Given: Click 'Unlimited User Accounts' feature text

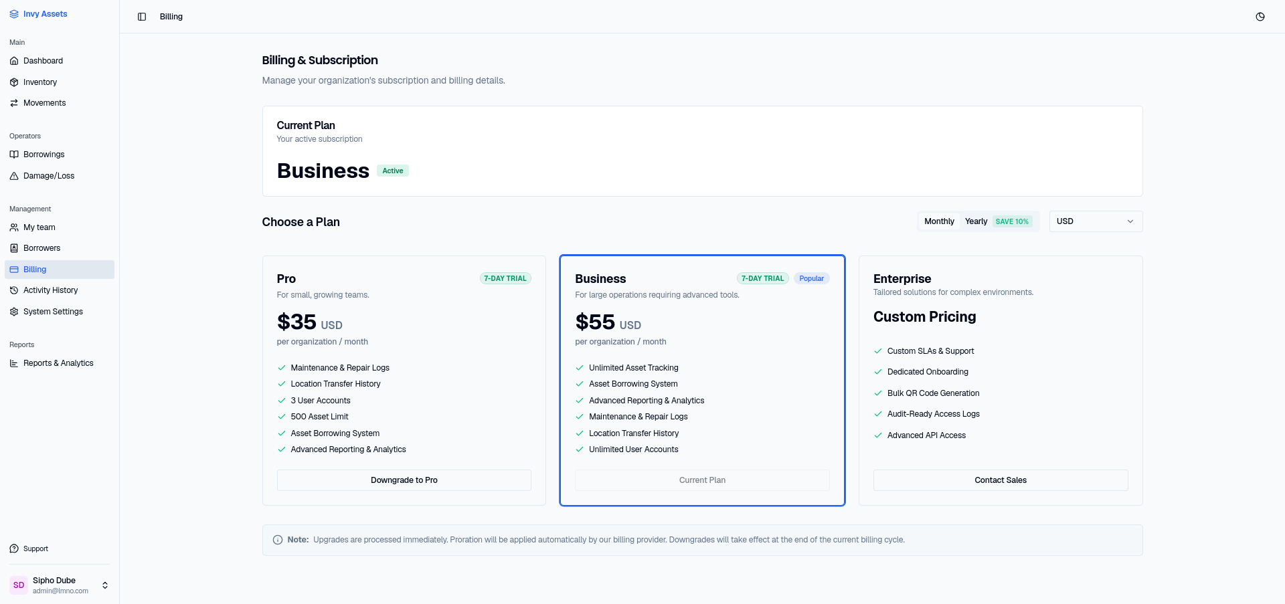Looking at the screenshot, I should pos(634,449).
